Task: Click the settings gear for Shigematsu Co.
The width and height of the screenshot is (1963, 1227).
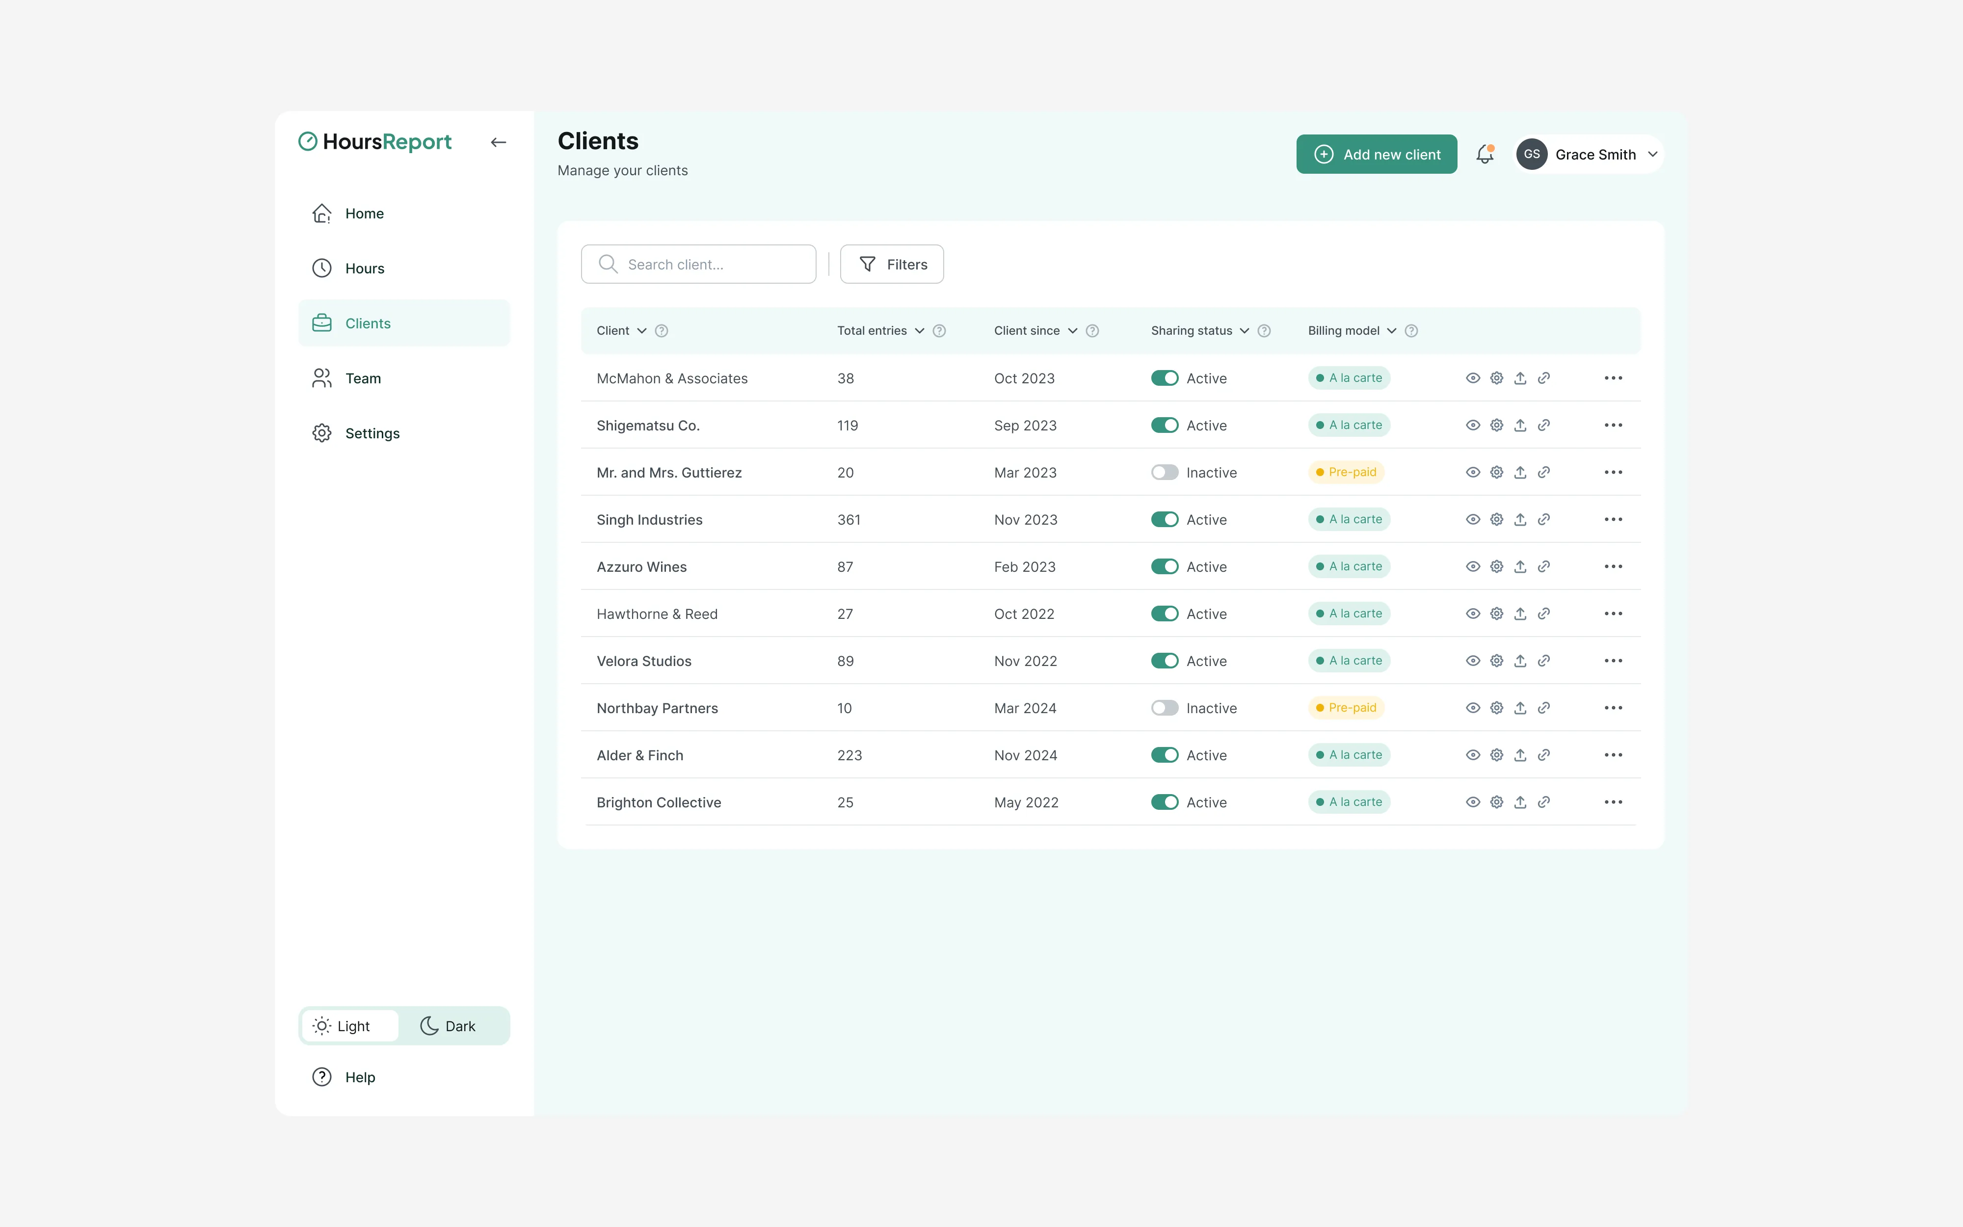Action: click(x=1497, y=425)
